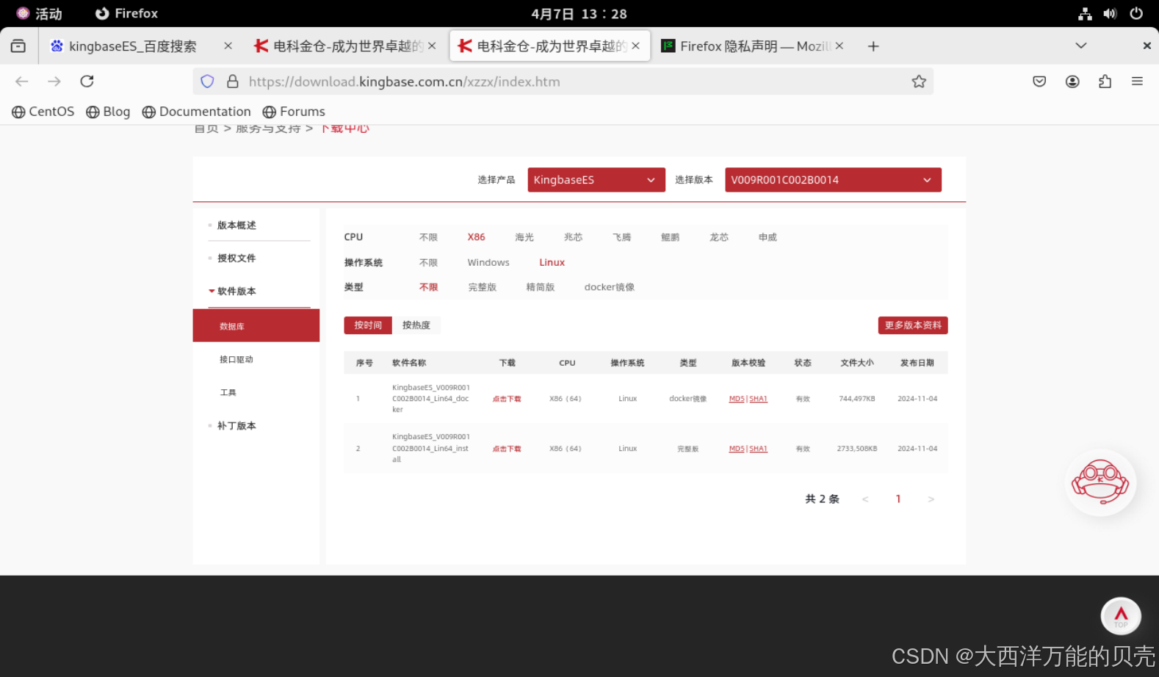Select CPU filter 龙芯

(x=719, y=237)
